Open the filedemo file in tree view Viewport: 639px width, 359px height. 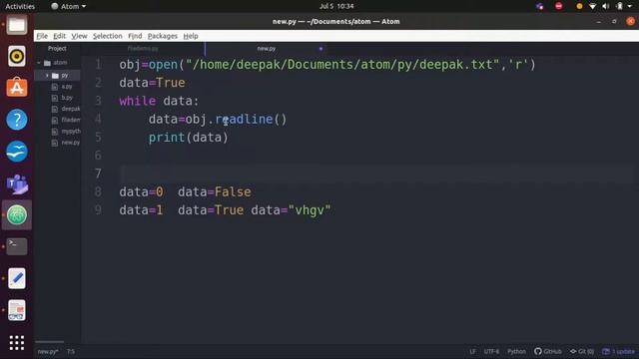click(71, 120)
